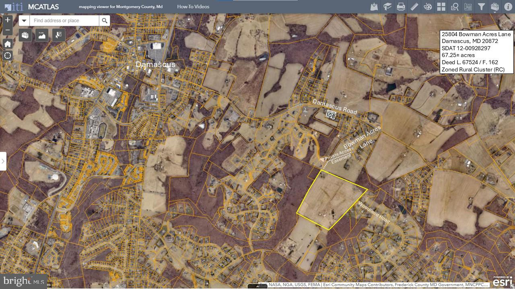Open the Print tool
Image resolution: width=515 pixels, height=289 pixels.
point(401,7)
